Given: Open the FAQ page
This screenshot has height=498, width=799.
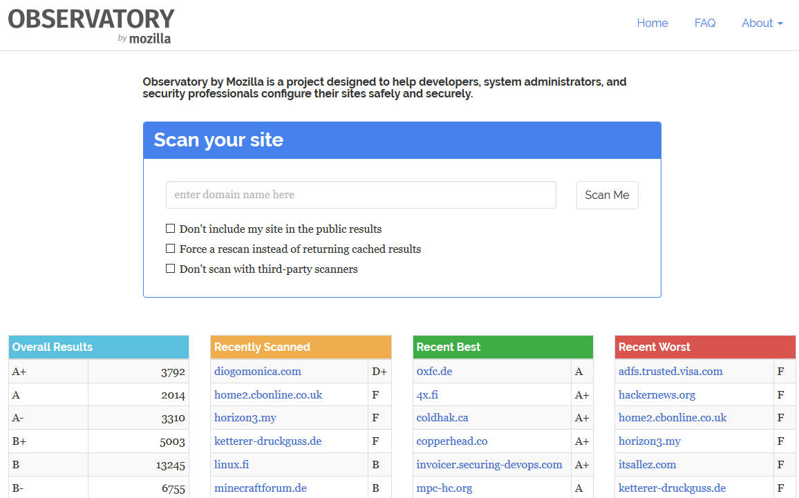Looking at the screenshot, I should (705, 23).
